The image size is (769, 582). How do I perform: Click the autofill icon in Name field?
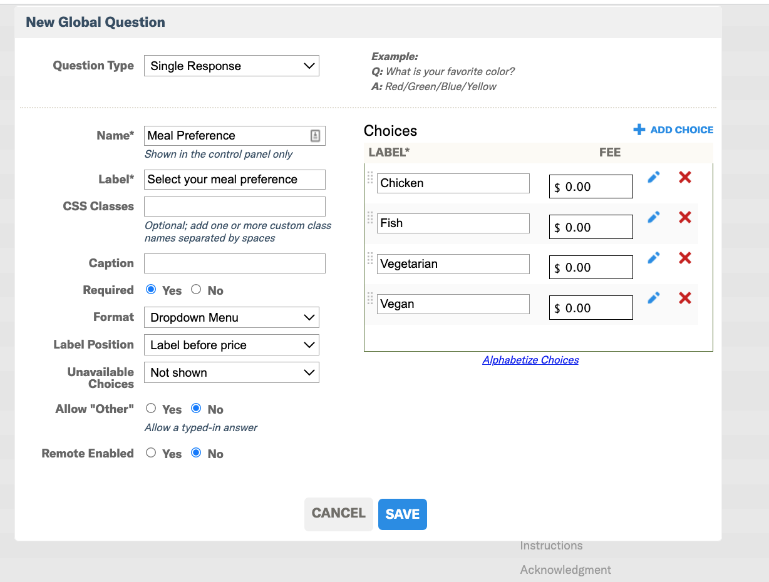[315, 136]
